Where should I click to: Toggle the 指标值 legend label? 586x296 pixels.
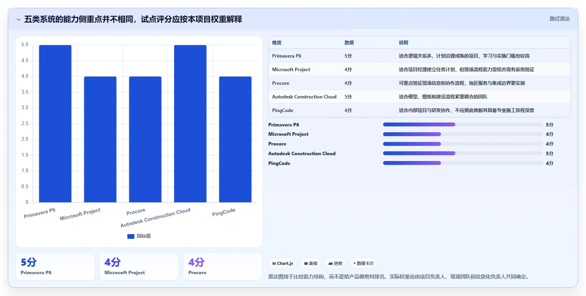[x=143, y=236]
